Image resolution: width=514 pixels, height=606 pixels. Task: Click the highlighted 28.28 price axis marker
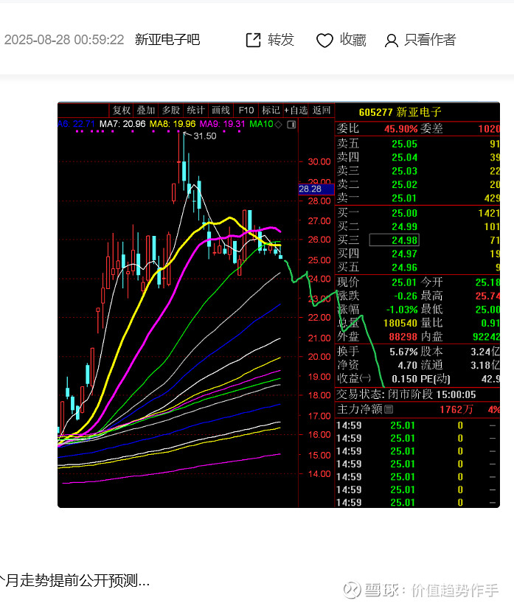pyautogui.click(x=316, y=189)
